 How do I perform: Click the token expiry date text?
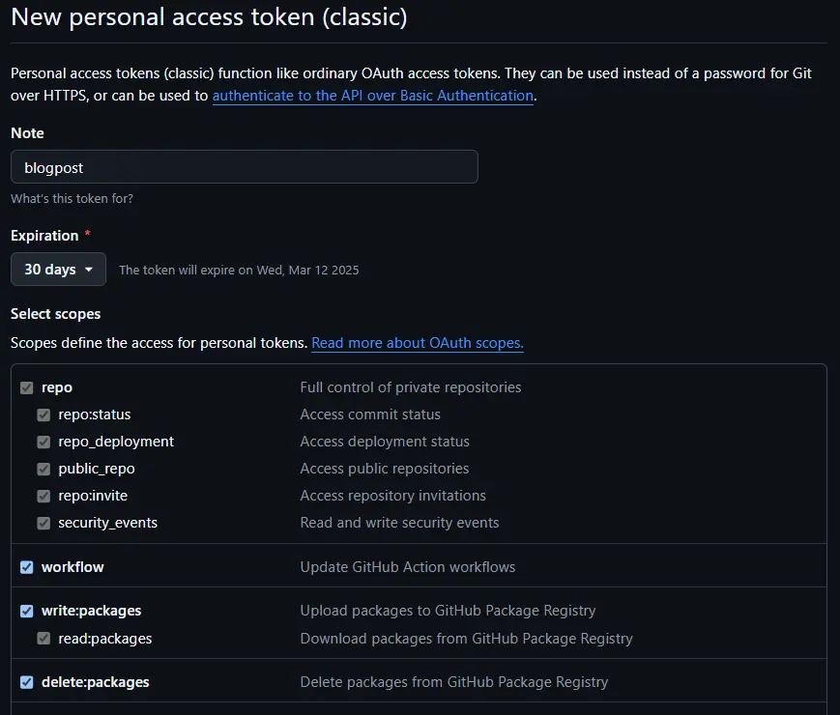tap(239, 270)
